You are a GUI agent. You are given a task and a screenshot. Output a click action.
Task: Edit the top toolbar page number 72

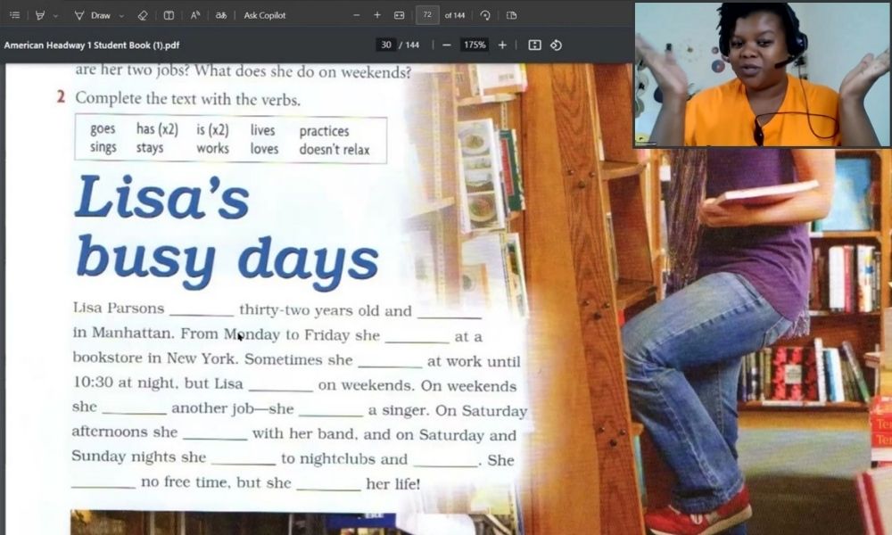[x=427, y=15]
